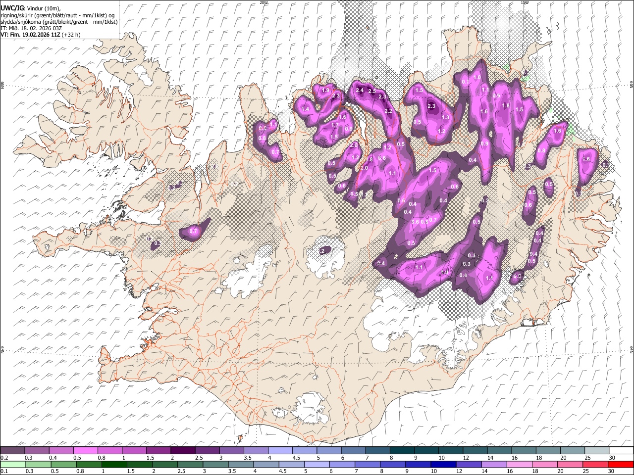Click the upper-row legend swatch starting at 3
This screenshot has width=634, height=475.
pos(231,451)
